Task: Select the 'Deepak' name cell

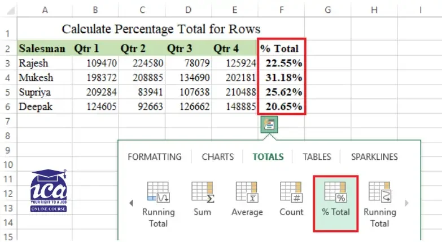Action: pos(45,107)
